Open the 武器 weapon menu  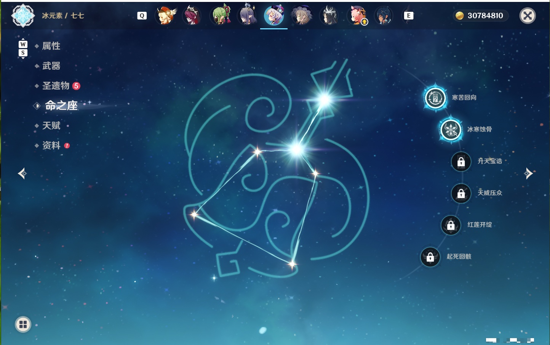coord(51,66)
